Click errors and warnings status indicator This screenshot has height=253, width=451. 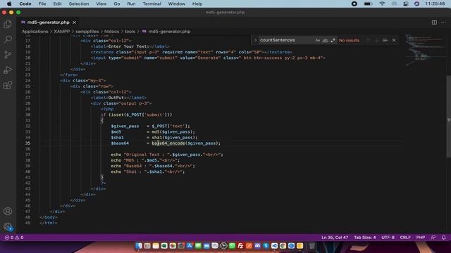tap(14, 238)
